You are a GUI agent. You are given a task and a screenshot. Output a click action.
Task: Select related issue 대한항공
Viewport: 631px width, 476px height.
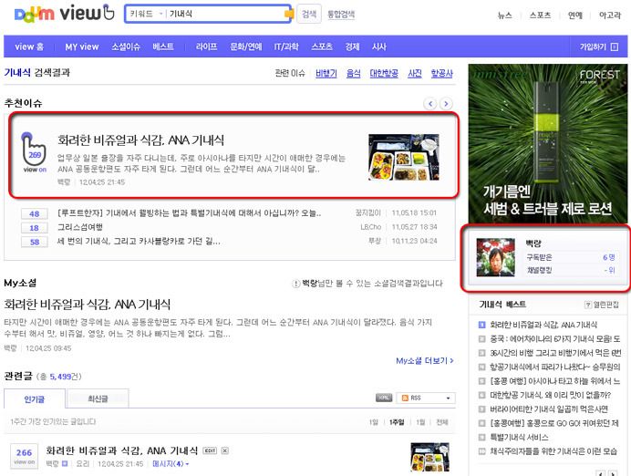tap(384, 73)
